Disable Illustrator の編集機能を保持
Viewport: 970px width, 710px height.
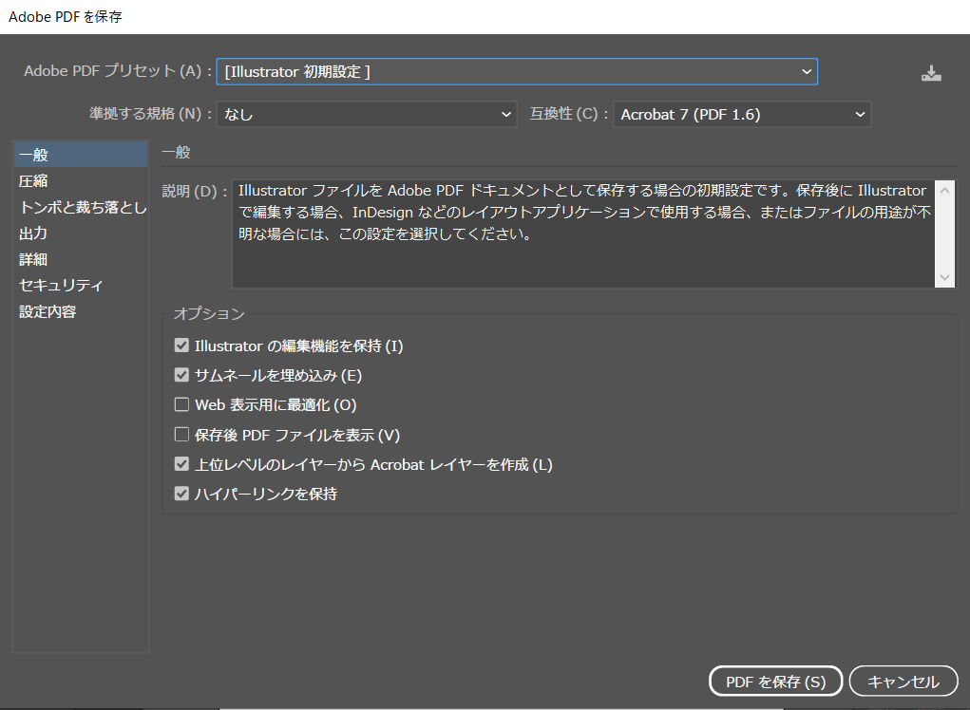[181, 346]
